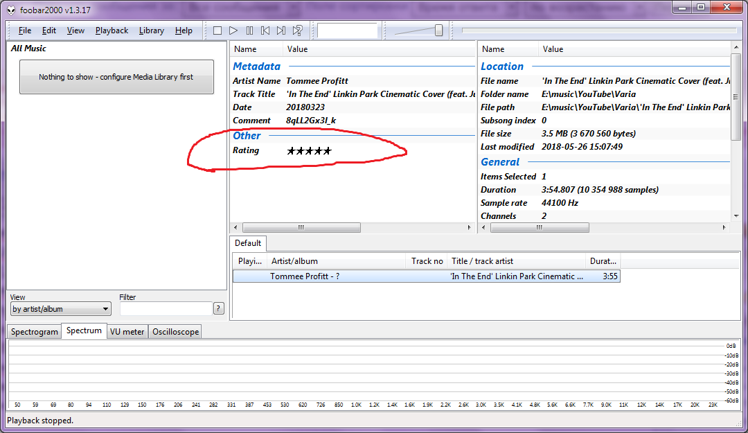Click the 'Location' section heading

click(x=502, y=67)
